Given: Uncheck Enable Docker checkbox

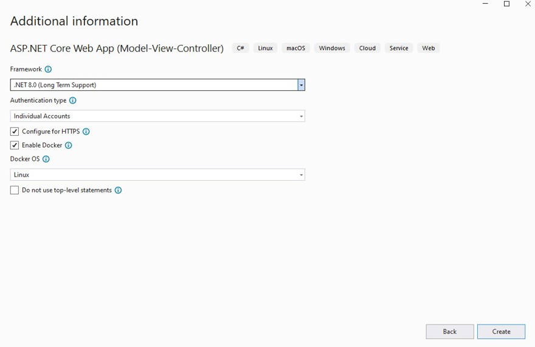Looking at the screenshot, I should (15, 146).
